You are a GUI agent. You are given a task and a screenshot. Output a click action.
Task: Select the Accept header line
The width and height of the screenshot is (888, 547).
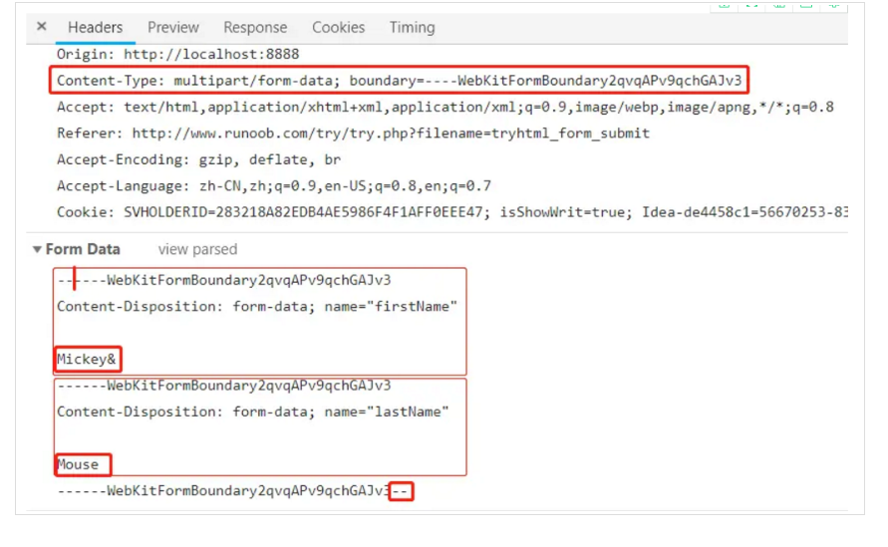point(445,107)
